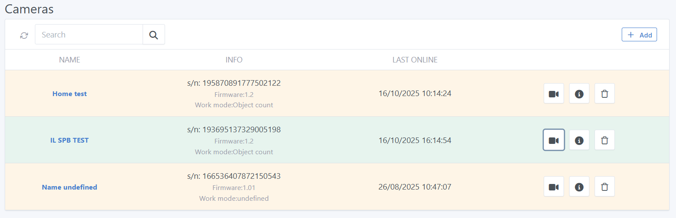Screen dimensions: 676x218
Task: Delete the Name undefined camera
Action: point(604,187)
